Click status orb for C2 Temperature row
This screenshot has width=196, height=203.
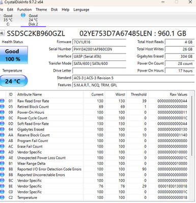2,197
